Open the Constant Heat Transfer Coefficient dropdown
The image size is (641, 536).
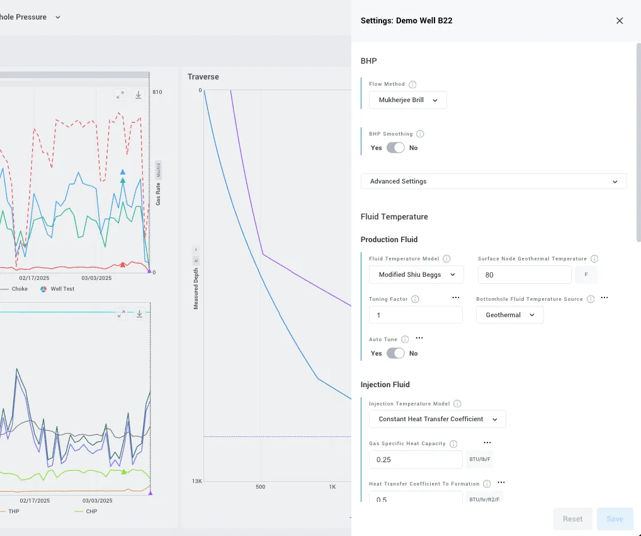438,419
